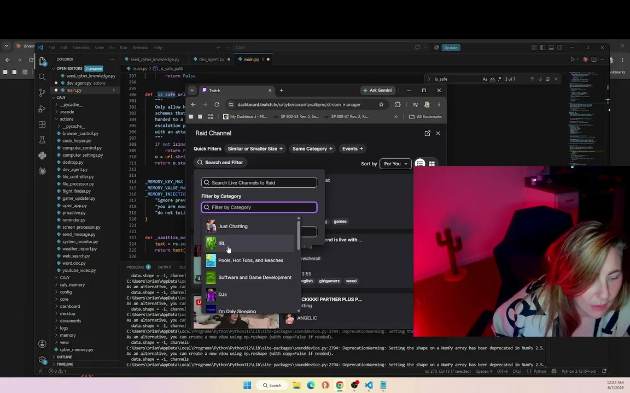Expand the OUTLINE section in Explorer
This screenshot has height=393, width=630.
[x=64, y=357]
